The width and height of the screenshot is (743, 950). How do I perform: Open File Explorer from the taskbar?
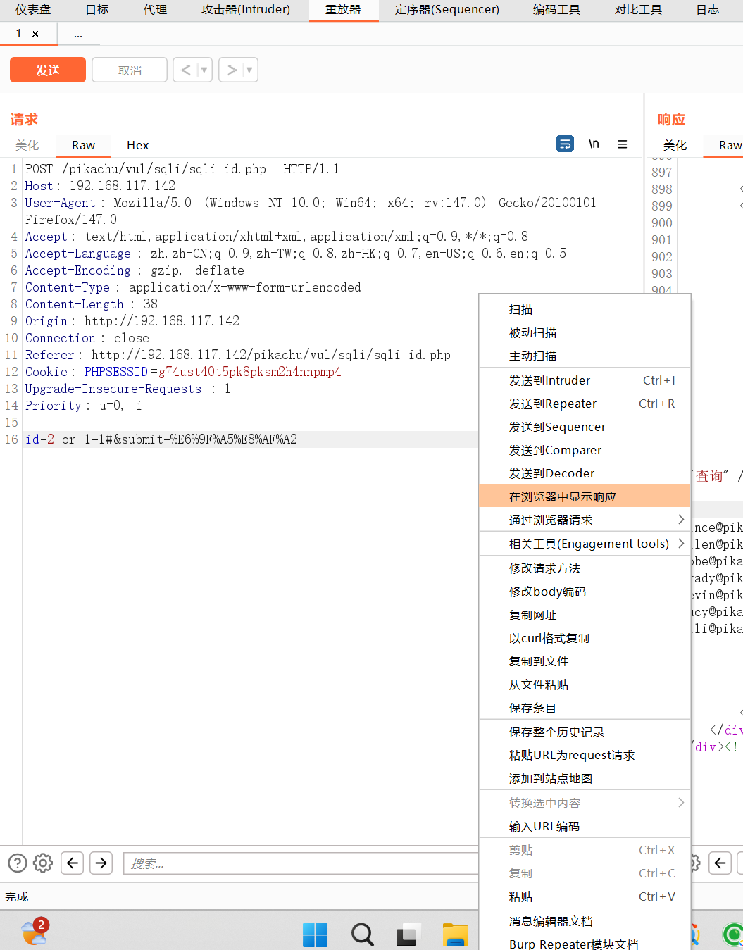point(456,935)
